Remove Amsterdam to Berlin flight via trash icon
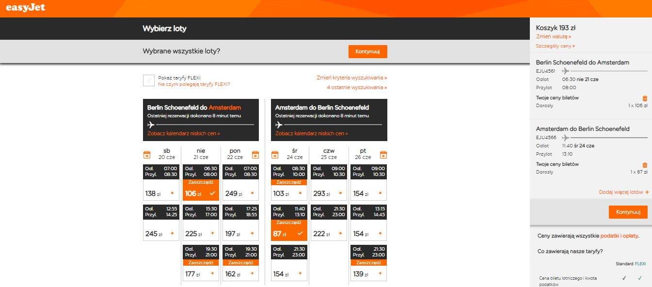 click(645, 165)
